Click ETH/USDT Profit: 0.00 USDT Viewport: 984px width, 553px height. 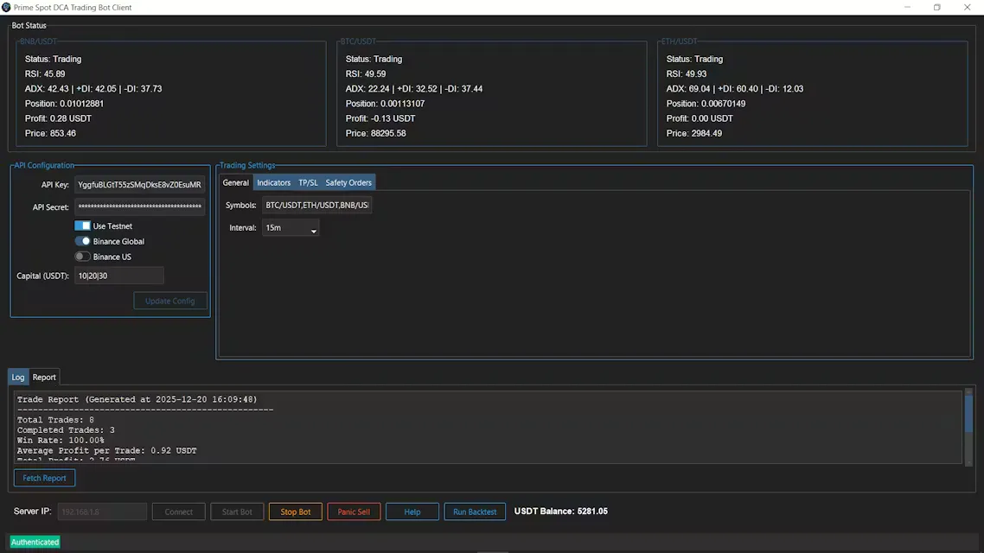(x=700, y=118)
